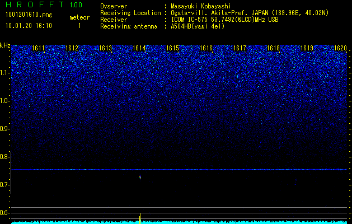Click the Receiving antenna label
Screen dimensions: 352x224
point(129,26)
